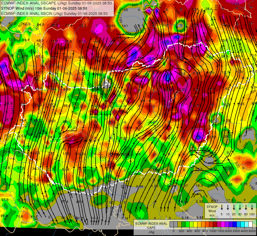Select the sky blue CAPE swatch

(238, 224)
